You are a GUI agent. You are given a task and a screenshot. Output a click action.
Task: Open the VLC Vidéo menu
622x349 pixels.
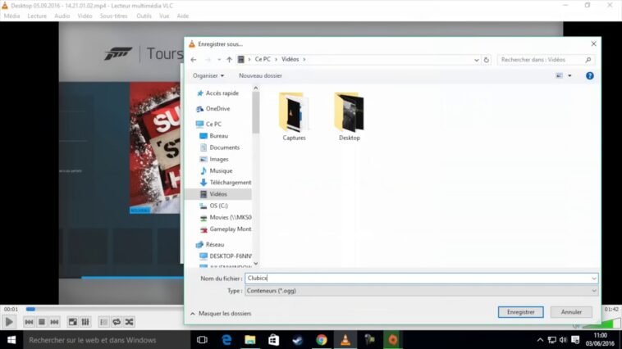coord(85,16)
